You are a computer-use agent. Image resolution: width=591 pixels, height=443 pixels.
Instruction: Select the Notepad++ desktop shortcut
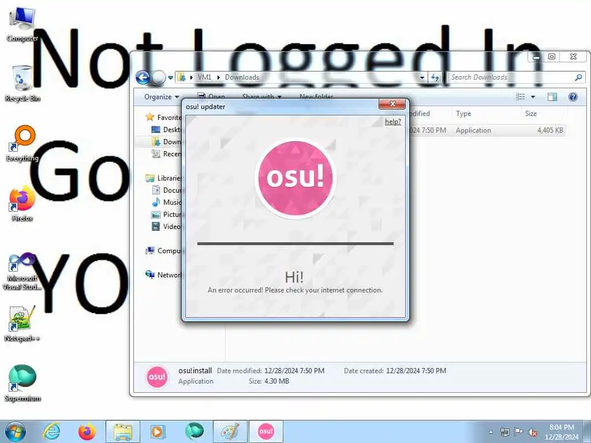pyautogui.click(x=23, y=323)
